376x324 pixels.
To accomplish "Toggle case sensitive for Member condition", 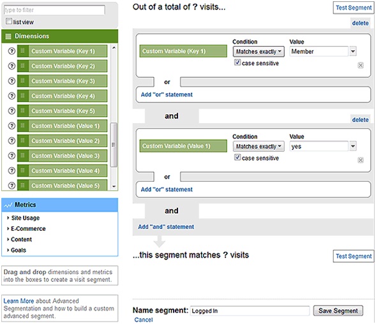I will 237,63.
